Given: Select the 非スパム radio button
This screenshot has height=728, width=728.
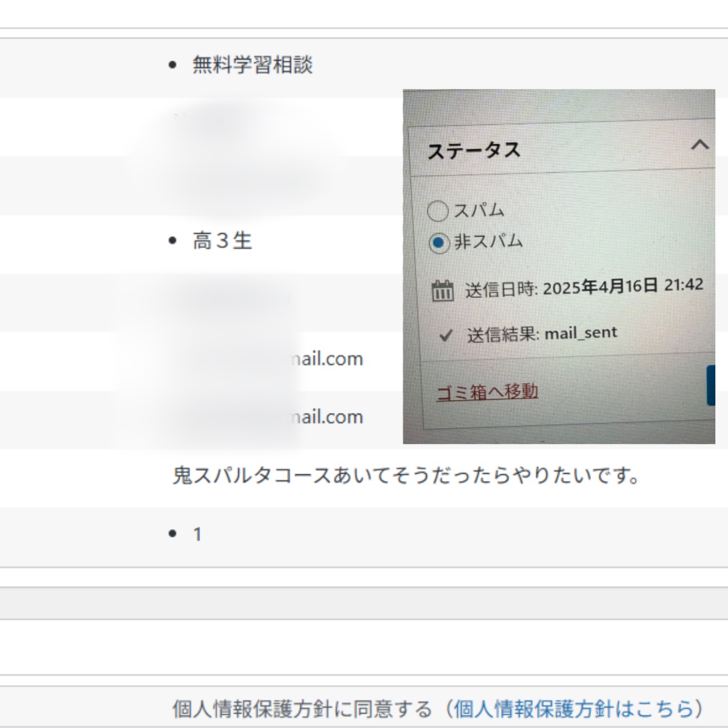Looking at the screenshot, I should (x=439, y=243).
